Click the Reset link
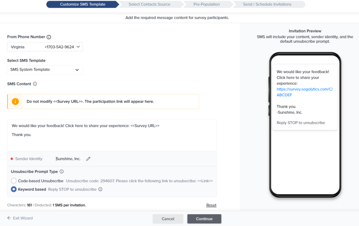The image size is (359, 226). click(x=211, y=205)
